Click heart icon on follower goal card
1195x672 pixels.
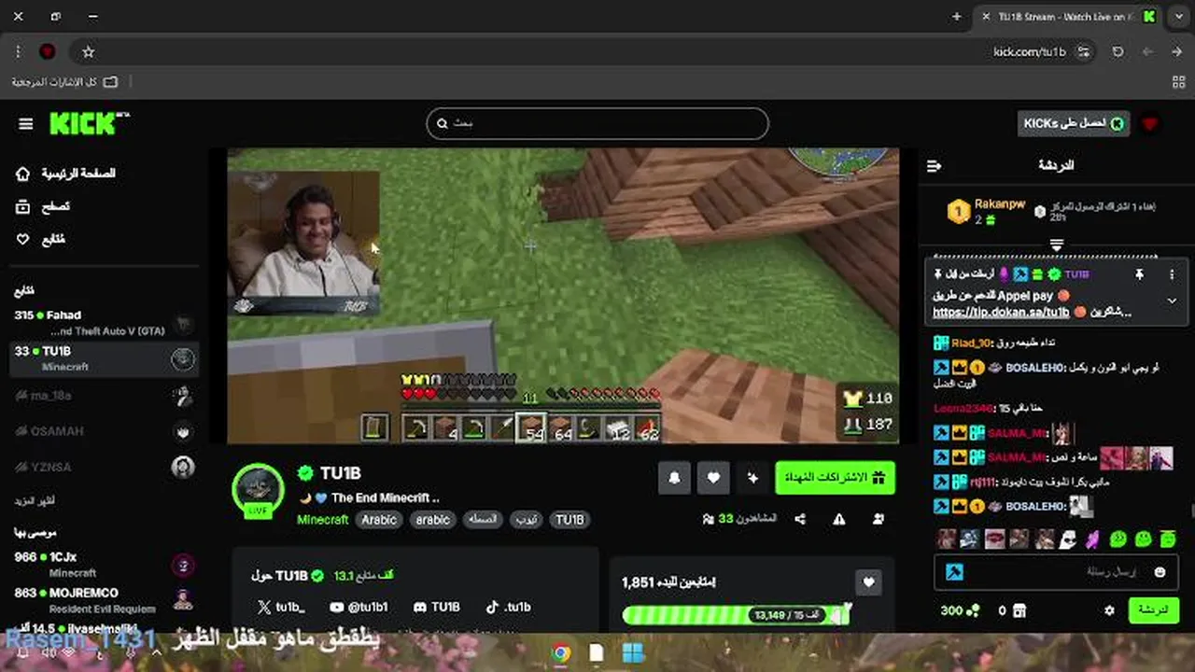click(x=868, y=583)
